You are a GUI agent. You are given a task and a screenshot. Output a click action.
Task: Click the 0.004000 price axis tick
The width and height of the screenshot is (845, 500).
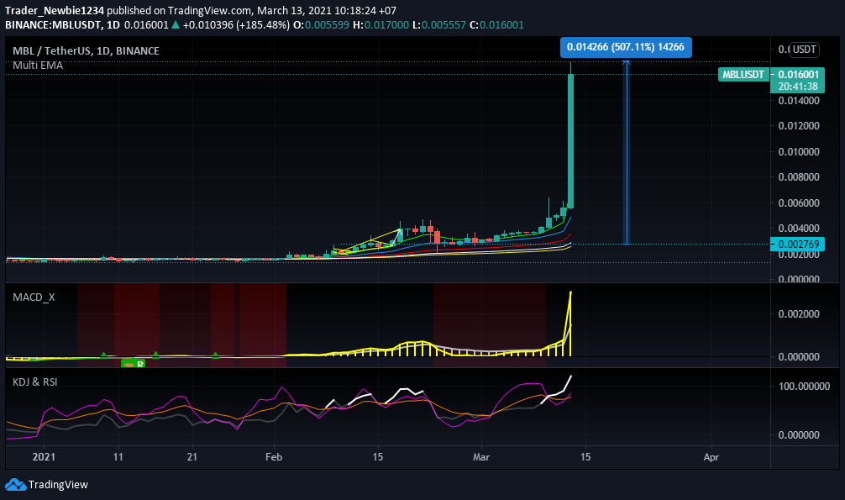799,229
